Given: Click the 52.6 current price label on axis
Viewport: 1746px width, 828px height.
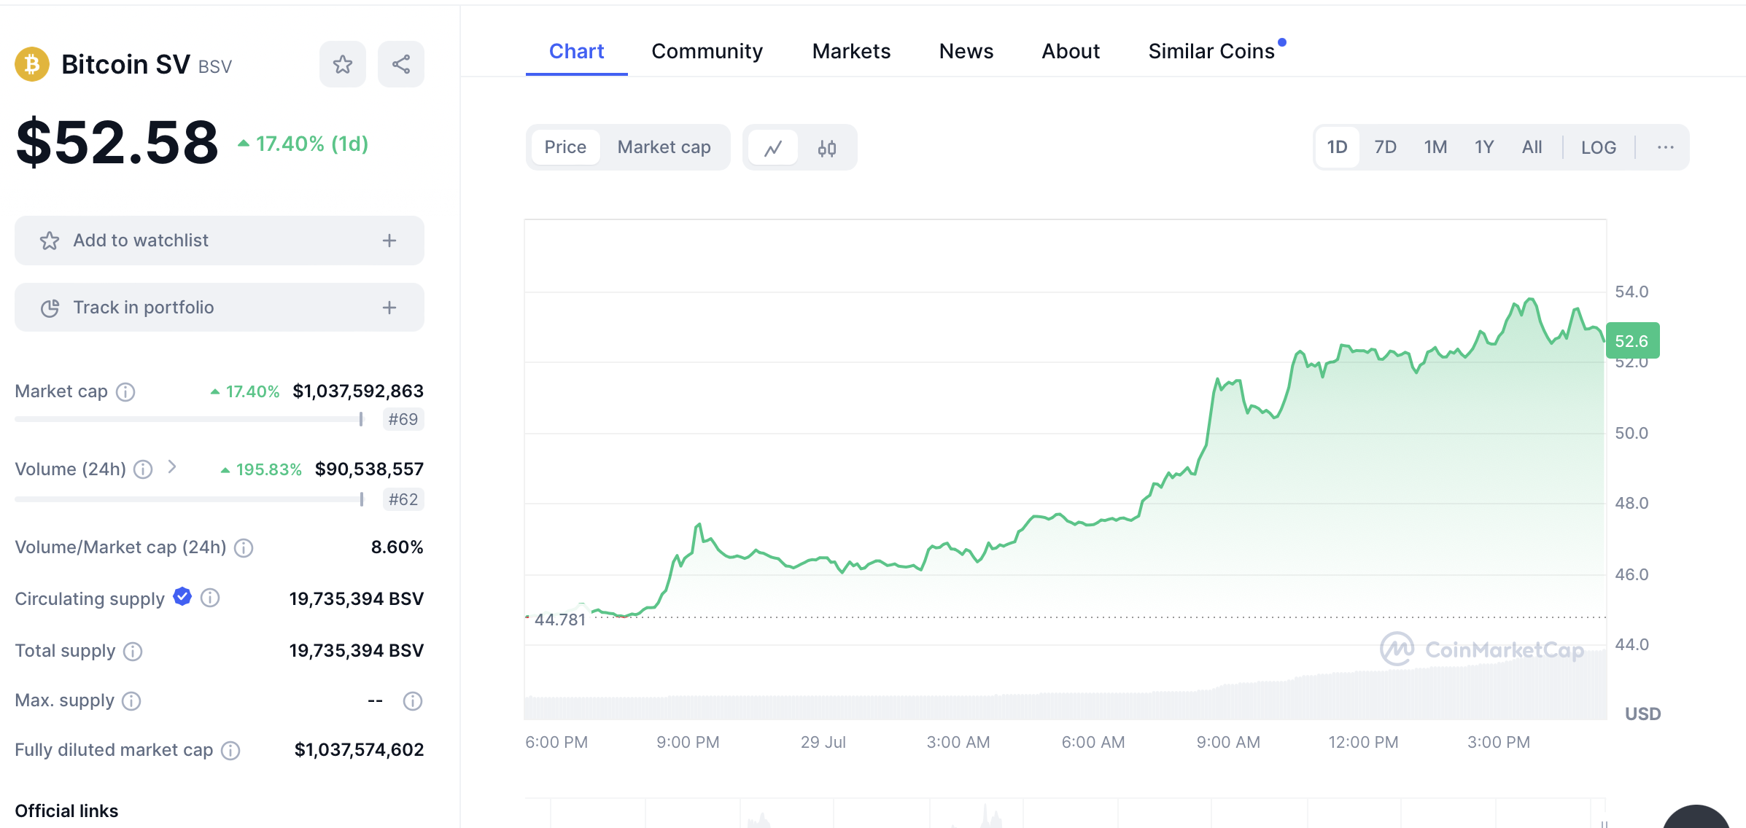Looking at the screenshot, I should (1631, 341).
